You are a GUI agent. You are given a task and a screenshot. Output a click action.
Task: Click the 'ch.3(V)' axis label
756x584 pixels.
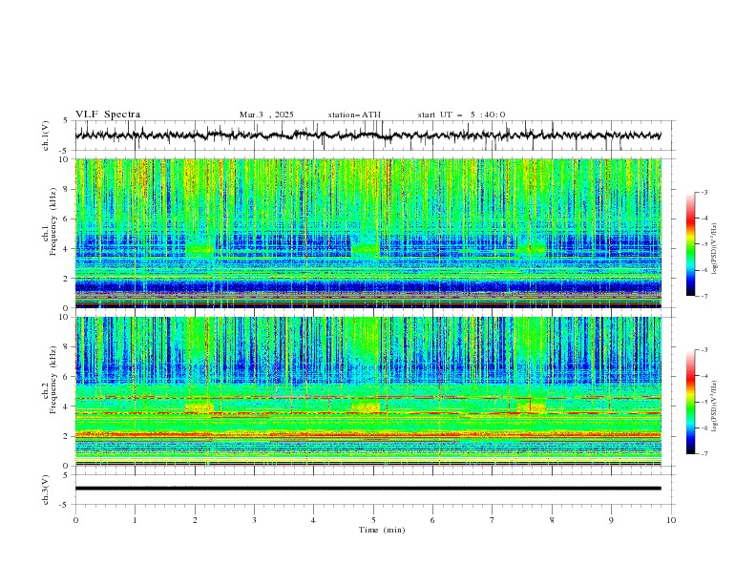[x=46, y=490]
